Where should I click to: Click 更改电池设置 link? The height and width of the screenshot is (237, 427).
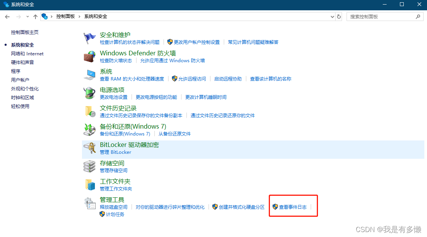(x=114, y=97)
